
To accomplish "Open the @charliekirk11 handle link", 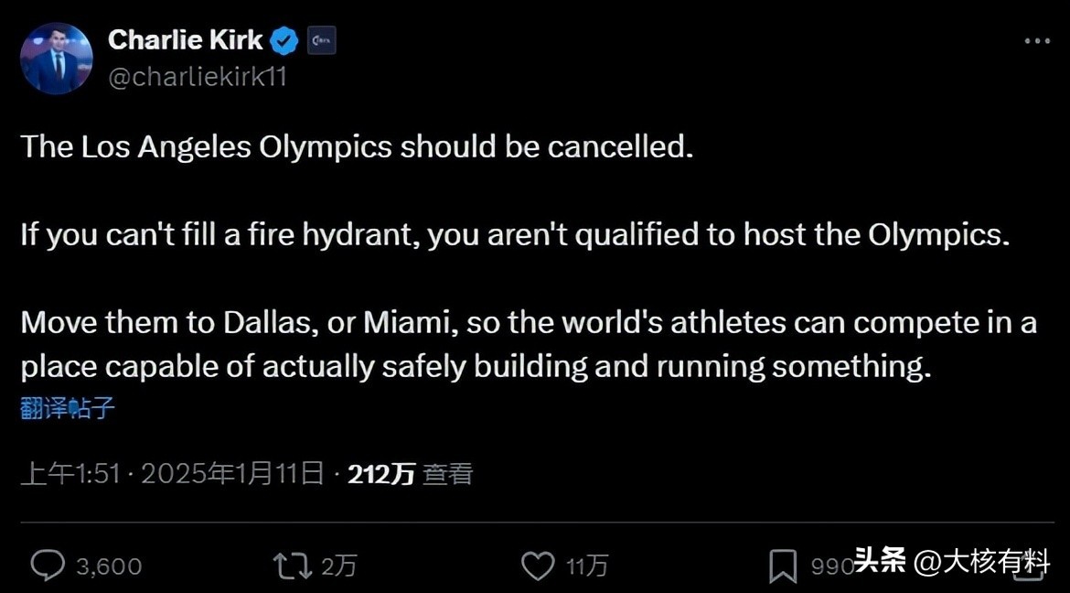I will coord(198,77).
